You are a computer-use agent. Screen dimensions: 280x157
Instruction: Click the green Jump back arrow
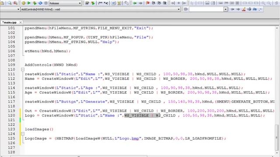[135, 3]
